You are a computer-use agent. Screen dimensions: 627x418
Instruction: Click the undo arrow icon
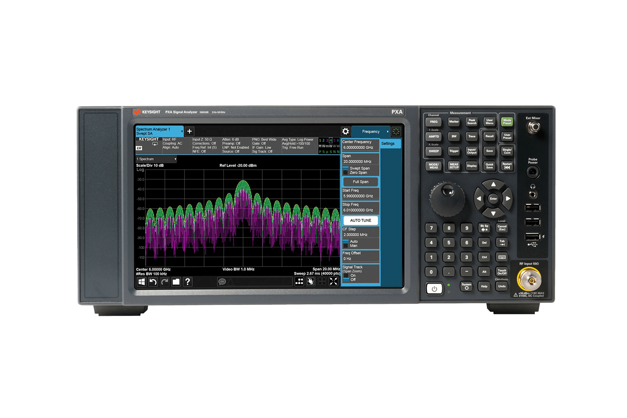coord(153,282)
